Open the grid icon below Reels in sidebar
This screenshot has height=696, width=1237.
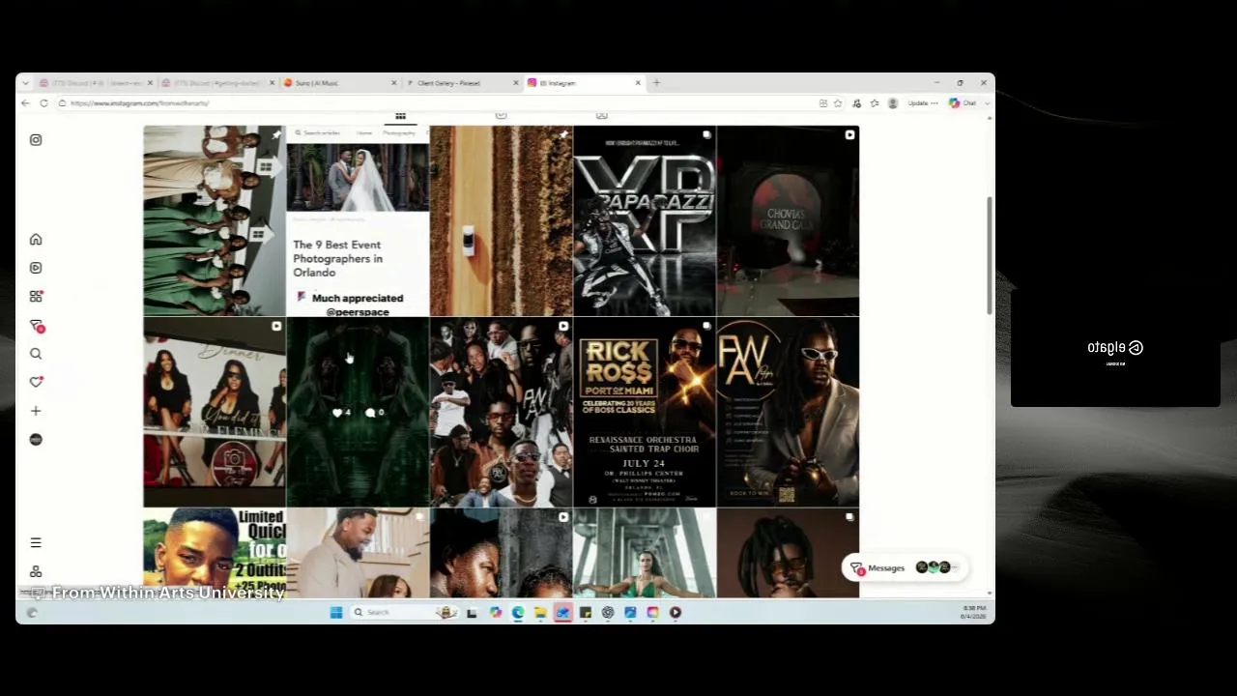(x=36, y=297)
